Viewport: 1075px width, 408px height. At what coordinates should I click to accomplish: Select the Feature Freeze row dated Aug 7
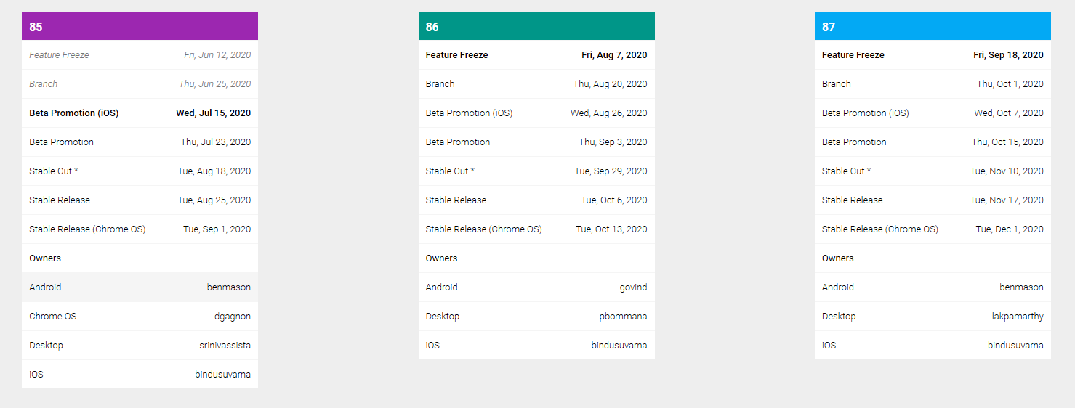(x=536, y=55)
